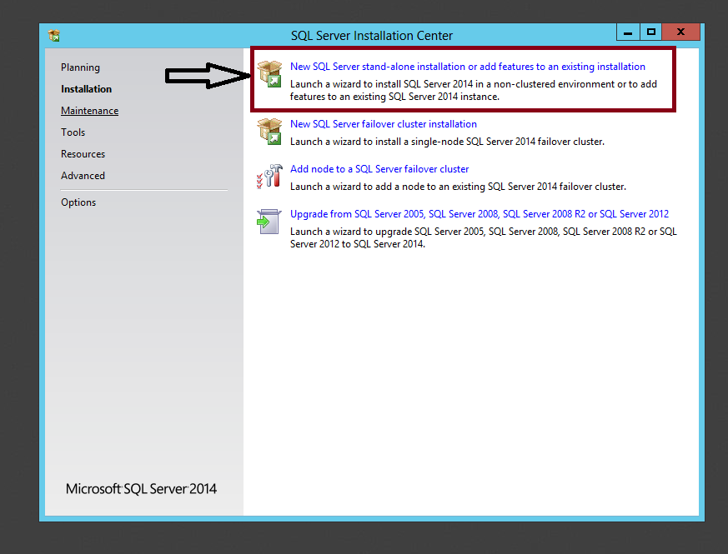Click the stand-alone installation description text
728x554 pixels.
pyautogui.click(x=473, y=91)
